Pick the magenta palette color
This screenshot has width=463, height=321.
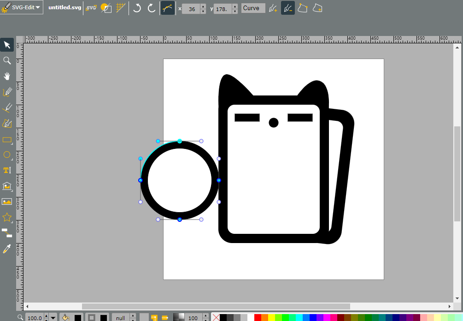tap(327, 318)
